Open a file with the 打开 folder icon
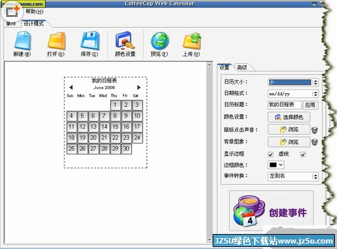The height and width of the screenshot is (249, 337). pyautogui.click(x=56, y=41)
